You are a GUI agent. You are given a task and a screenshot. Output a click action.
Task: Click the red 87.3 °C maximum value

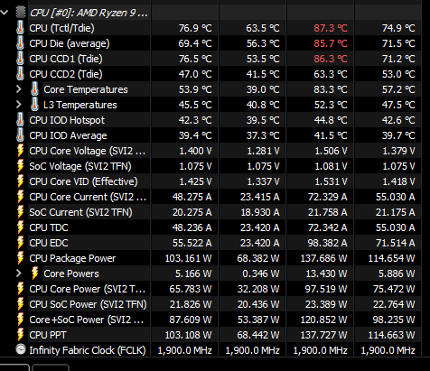pos(331,28)
